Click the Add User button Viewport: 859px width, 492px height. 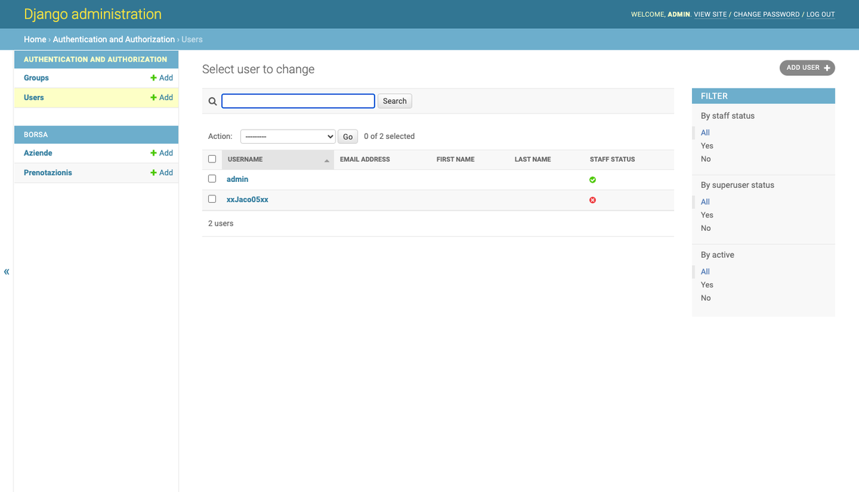tap(807, 68)
